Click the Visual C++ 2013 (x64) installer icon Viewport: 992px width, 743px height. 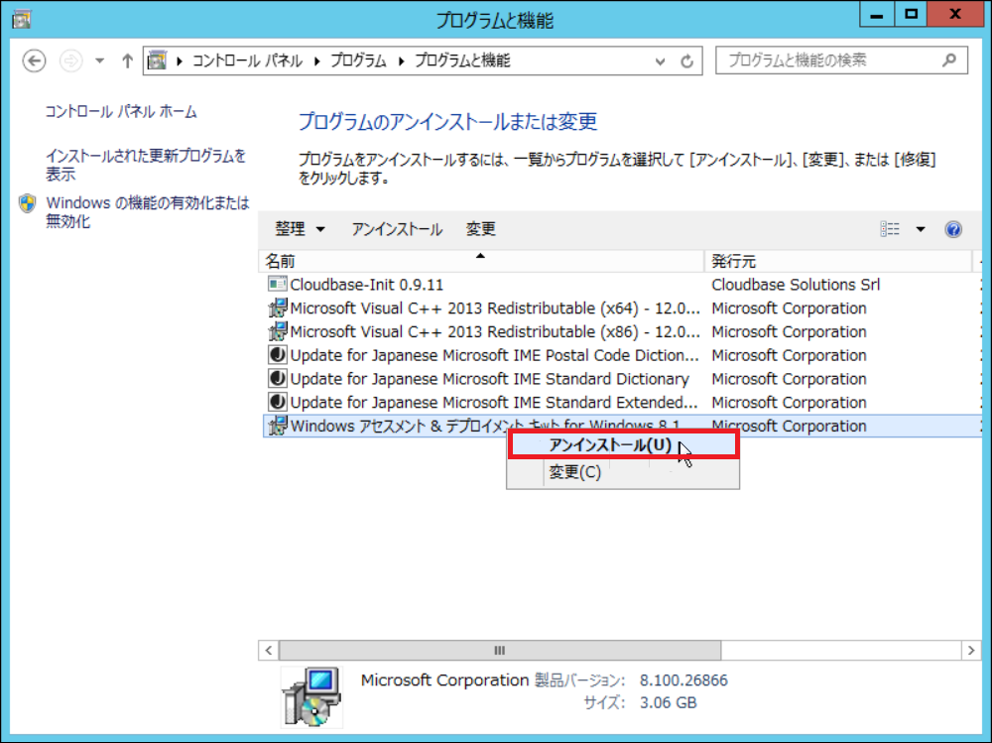[277, 309]
